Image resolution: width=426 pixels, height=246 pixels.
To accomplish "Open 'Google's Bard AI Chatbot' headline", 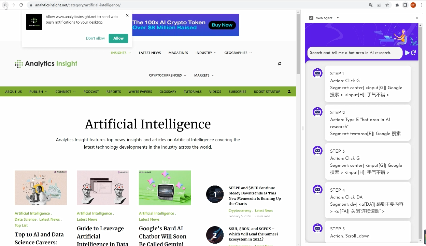I will tap(162, 235).
